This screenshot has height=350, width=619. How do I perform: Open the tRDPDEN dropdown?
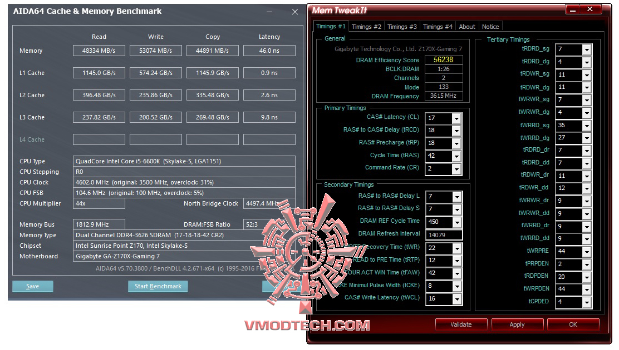[x=587, y=277]
